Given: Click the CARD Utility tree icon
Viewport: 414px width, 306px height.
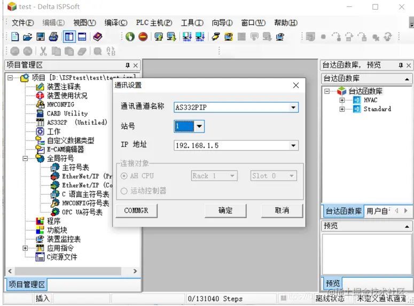Looking at the screenshot, I should 40,113.
